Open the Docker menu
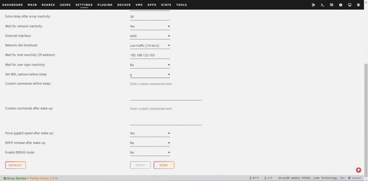The height and width of the screenshot is (181, 368). click(124, 5)
